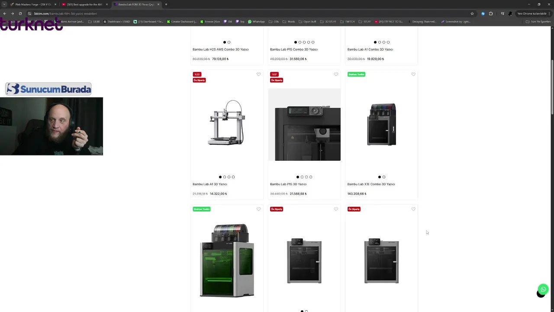The width and height of the screenshot is (554, 312).
Task: Expand the 3D STUFF bookmarks folder
Action: [x=329, y=22]
